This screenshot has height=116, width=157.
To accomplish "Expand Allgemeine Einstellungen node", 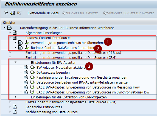I will (x=10, y=32).
